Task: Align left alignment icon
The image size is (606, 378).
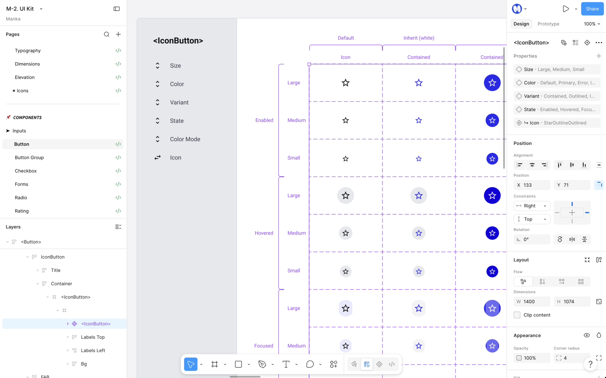Action: tap(520, 165)
